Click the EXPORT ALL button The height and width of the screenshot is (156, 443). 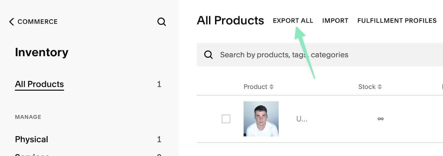pyautogui.click(x=293, y=21)
